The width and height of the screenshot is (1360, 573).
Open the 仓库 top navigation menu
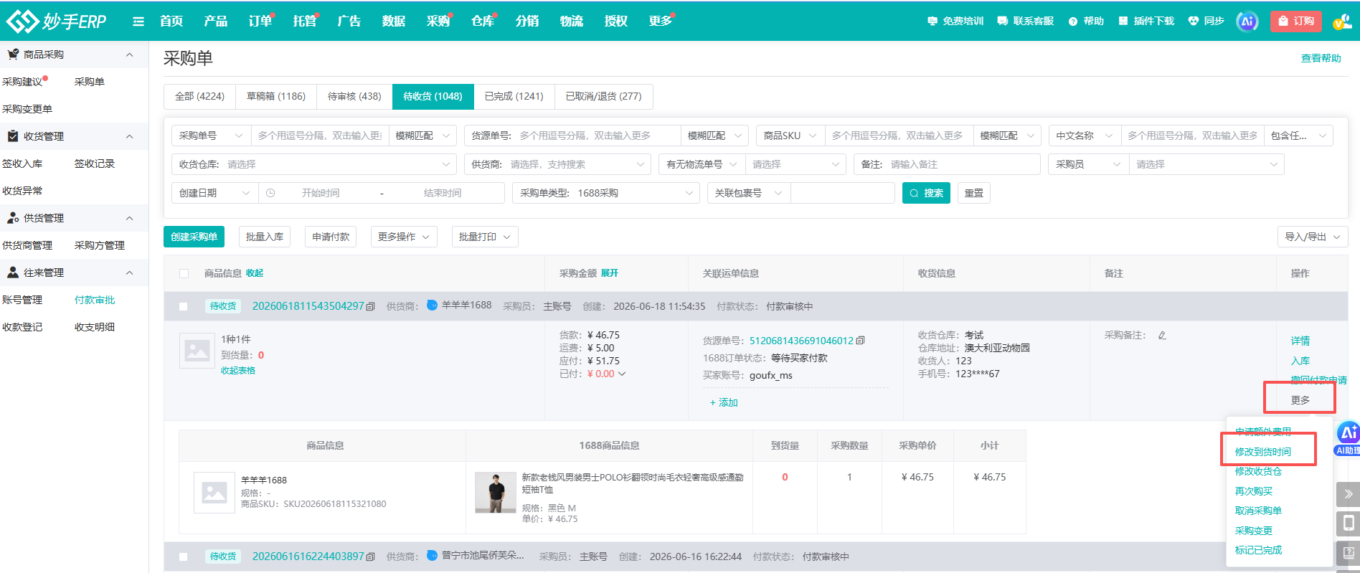pos(483,21)
